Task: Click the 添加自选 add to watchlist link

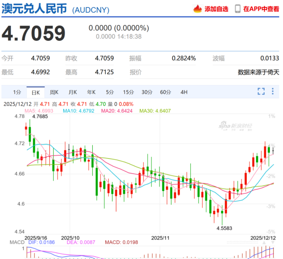Action: (x=216, y=9)
